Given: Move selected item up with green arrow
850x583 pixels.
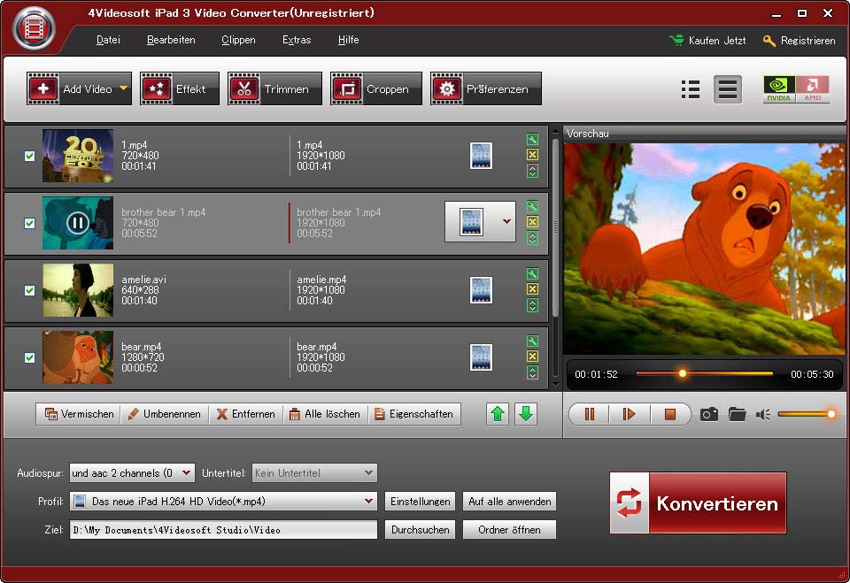Looking at the screenshot, I should pos(498,414).
